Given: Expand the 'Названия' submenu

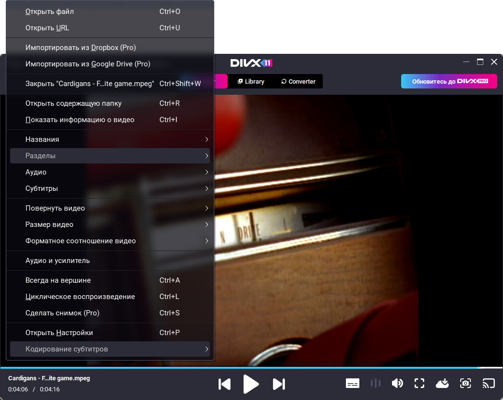Looking at the screenshot, I should coord(110,139).
